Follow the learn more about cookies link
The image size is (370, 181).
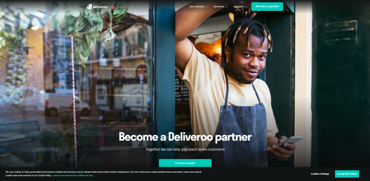point(73,175)
